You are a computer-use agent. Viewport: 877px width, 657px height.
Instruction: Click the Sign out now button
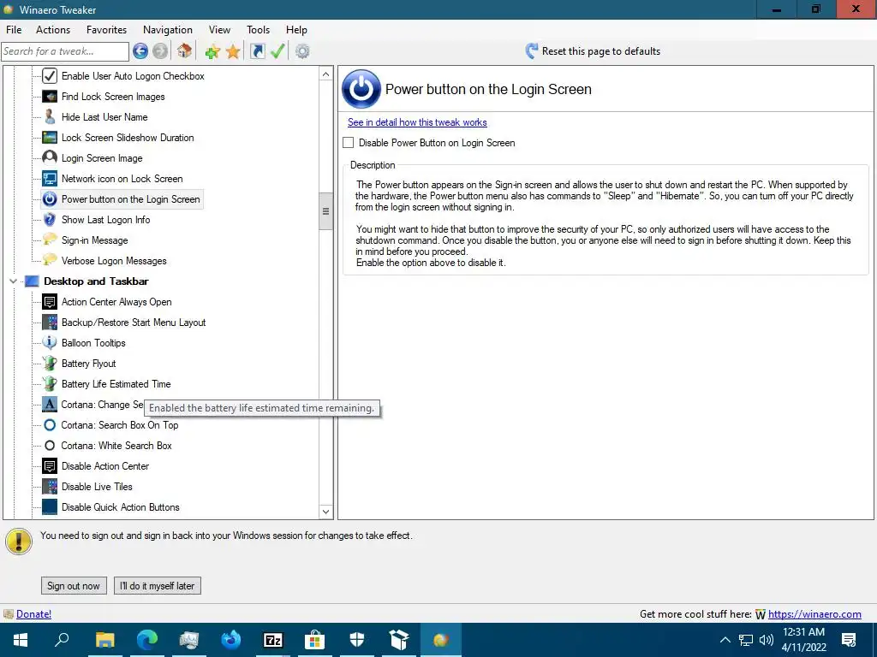point(74,585)
